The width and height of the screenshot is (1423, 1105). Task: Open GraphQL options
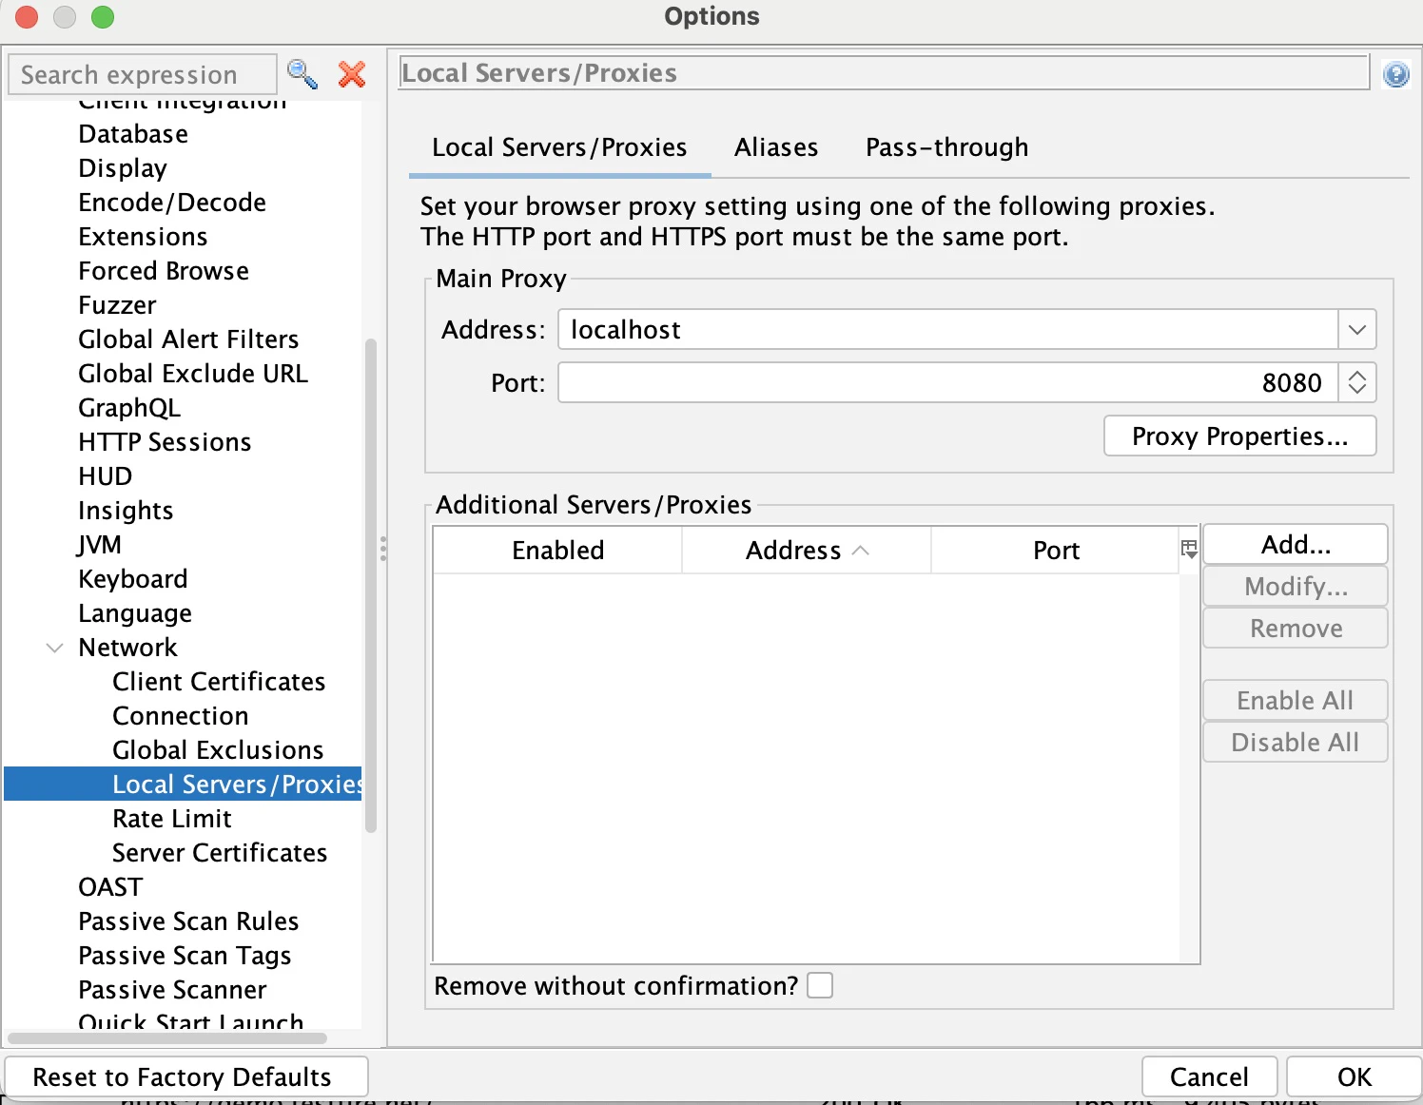[129, 408]
